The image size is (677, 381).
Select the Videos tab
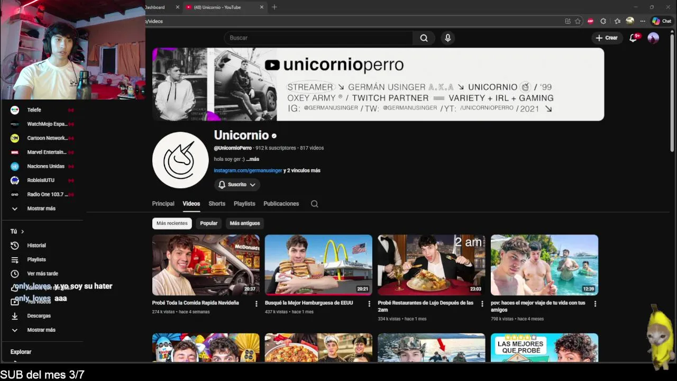pyautogui.click(x=191, y=204)
